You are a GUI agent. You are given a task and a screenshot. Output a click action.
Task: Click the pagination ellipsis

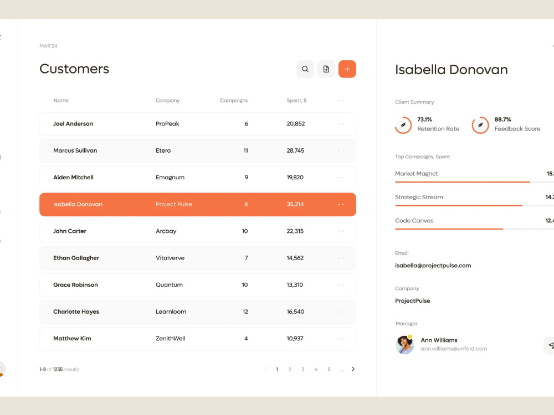342,370
